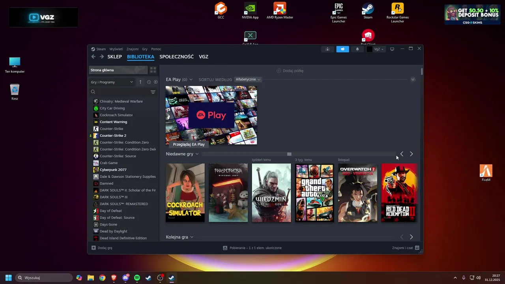Viewport: 505px width, 284px height.
Task: Toggle the recent activity clock filter
Action: 149,82
